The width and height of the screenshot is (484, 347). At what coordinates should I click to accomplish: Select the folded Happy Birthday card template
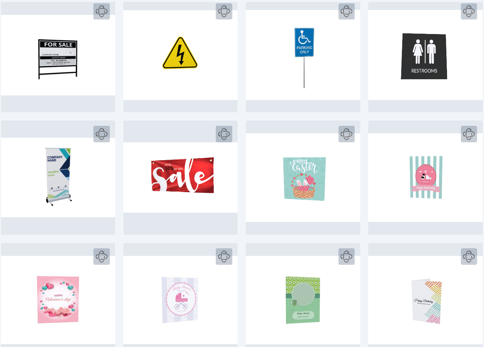(x=426, y=301)
